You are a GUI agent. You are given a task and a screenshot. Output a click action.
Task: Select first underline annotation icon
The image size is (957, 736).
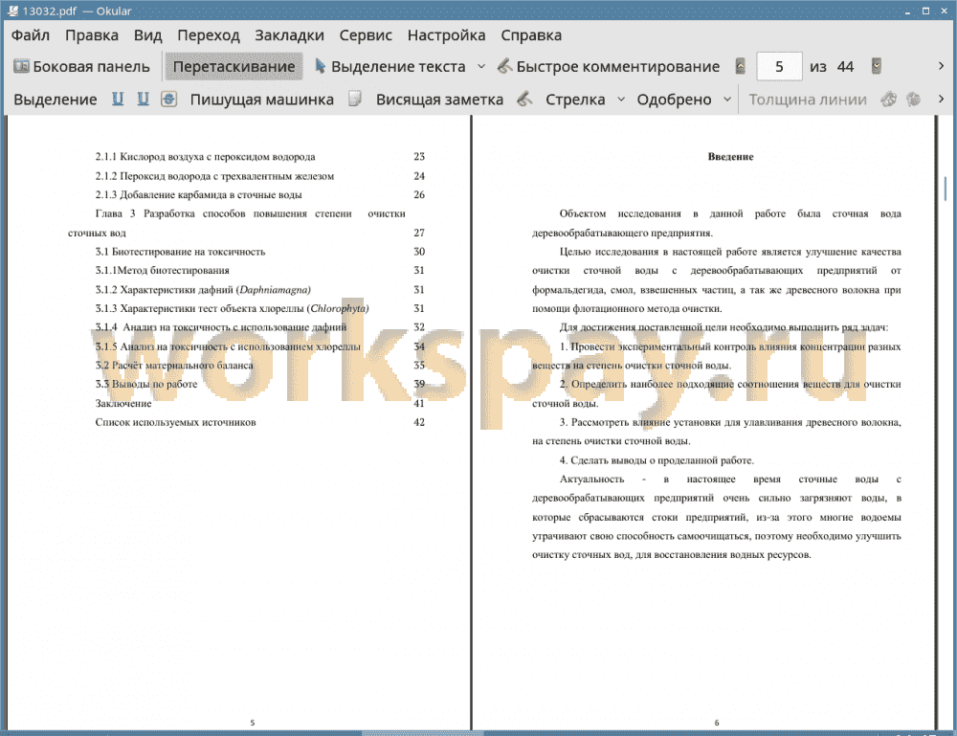[118, 99]
